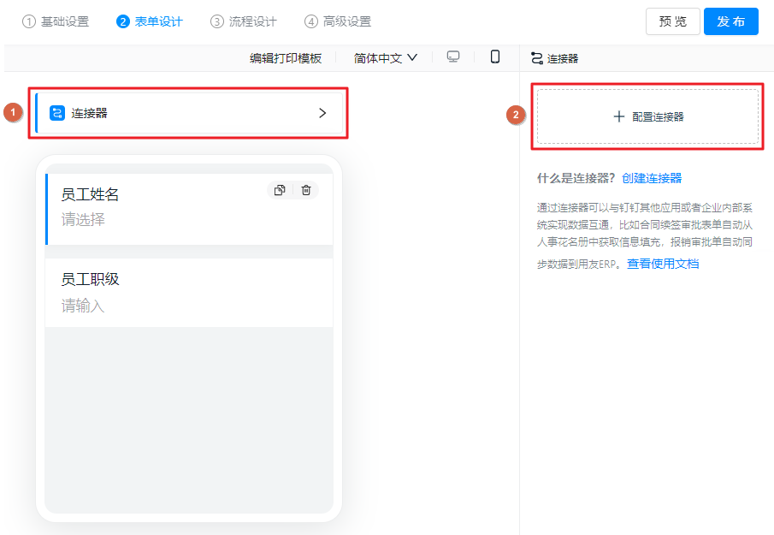Expand the 连接器 row via its chevron
This screenshot has width=774, height=535.
[x=322, y=111]
